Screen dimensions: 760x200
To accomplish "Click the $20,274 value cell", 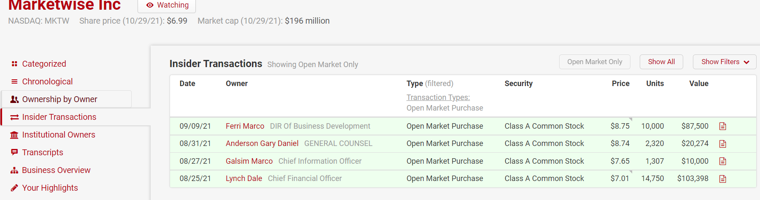I will [695, 143].
